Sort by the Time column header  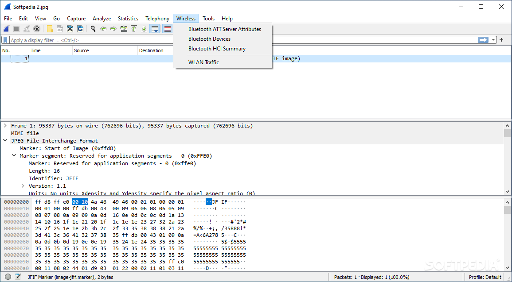51,50
